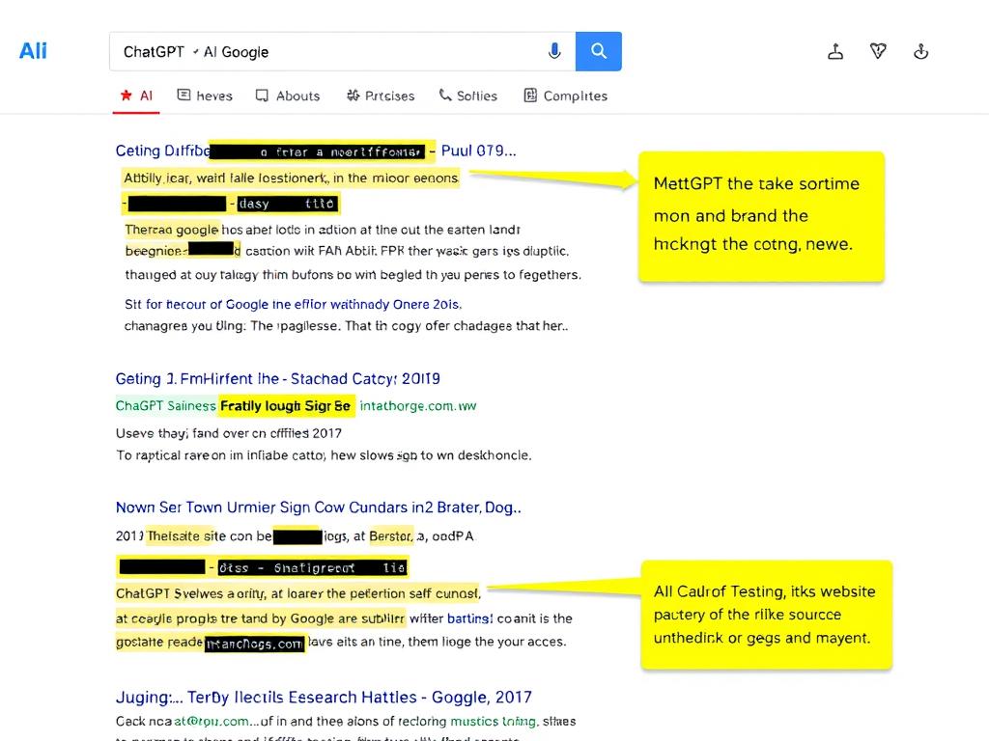Click the rightmost icon in top-right header
989x741 pixels.
point(920,52)
